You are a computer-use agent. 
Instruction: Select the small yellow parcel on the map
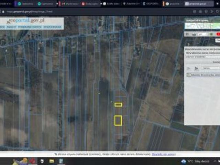click(118, 104)
